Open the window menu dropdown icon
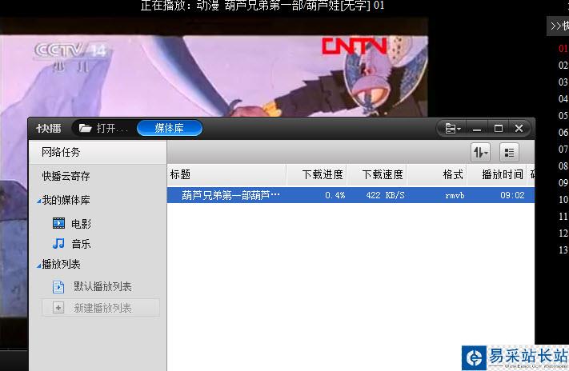 tap(452, 129)
